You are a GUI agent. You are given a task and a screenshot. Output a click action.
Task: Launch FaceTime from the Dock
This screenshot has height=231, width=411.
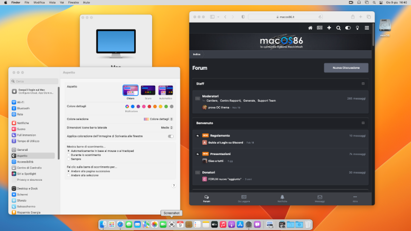pyautogui.click(x=163, y=224)
